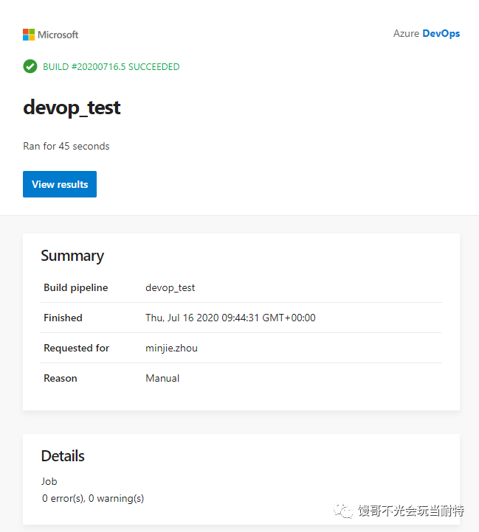This screenshot has width=479, height=532.
Task: Click the Finished timestamp value
Action: [x=230, y=318]
